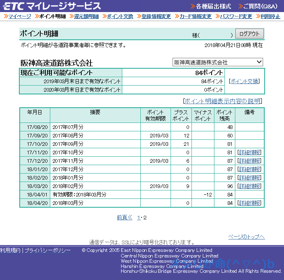
Task: Click the 17/08/20 date cell
Action: pyautogui.click(x=35, y=127)
